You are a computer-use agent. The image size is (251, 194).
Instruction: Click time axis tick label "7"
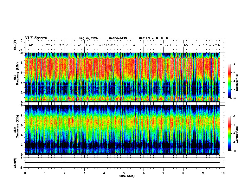point(164,173)
